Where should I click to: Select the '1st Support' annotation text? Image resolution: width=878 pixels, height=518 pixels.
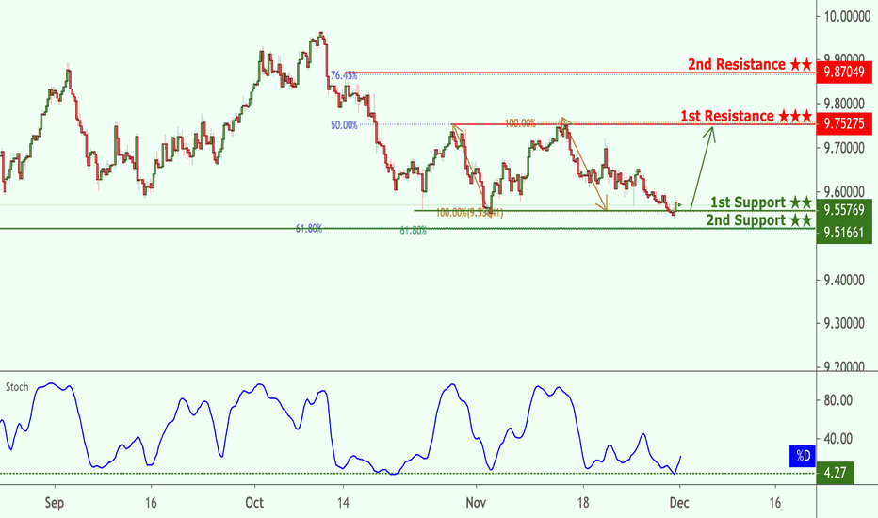(761, 202)
